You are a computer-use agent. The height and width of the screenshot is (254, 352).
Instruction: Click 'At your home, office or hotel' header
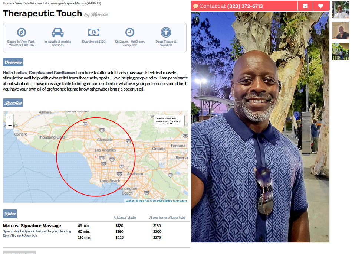(168, 218)
